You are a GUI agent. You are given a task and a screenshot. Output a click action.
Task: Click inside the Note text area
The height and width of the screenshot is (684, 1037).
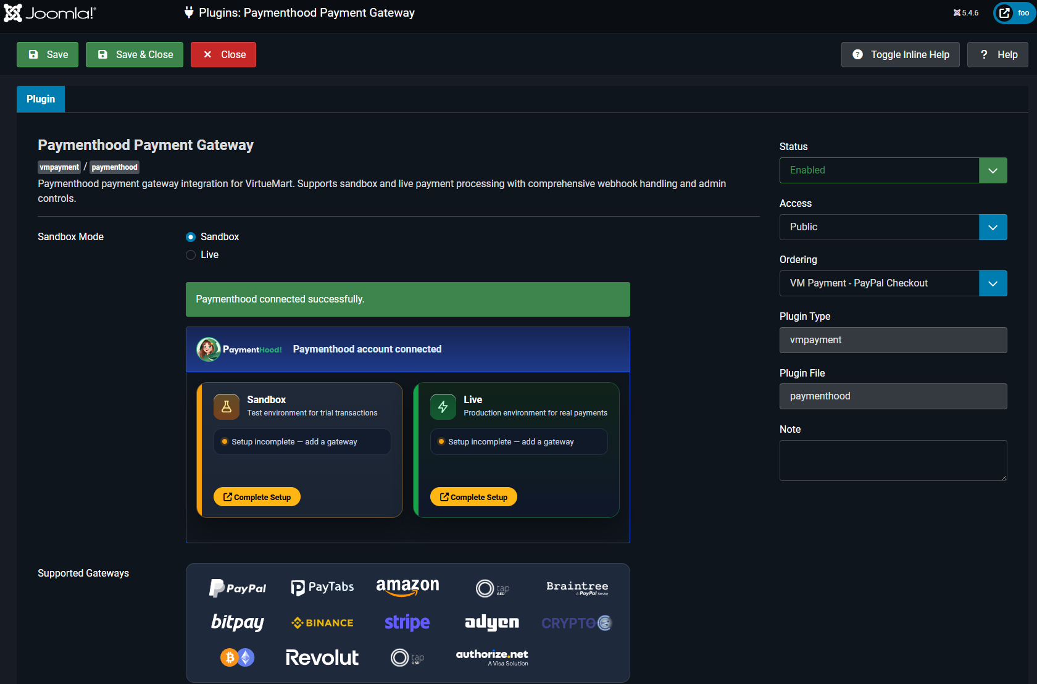[893, 461]
